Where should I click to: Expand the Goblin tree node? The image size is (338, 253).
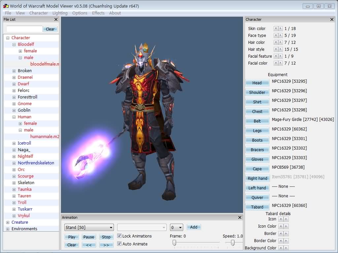tap(14, 110)
